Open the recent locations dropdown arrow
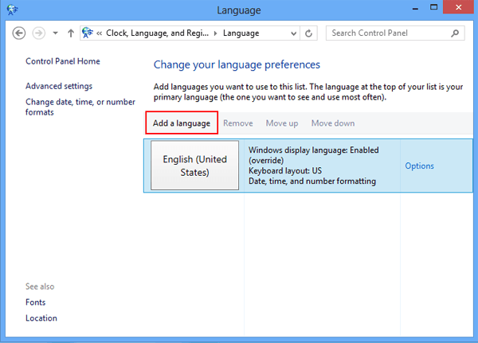Viewport: 478px width, 343px height. coord(55,33)
